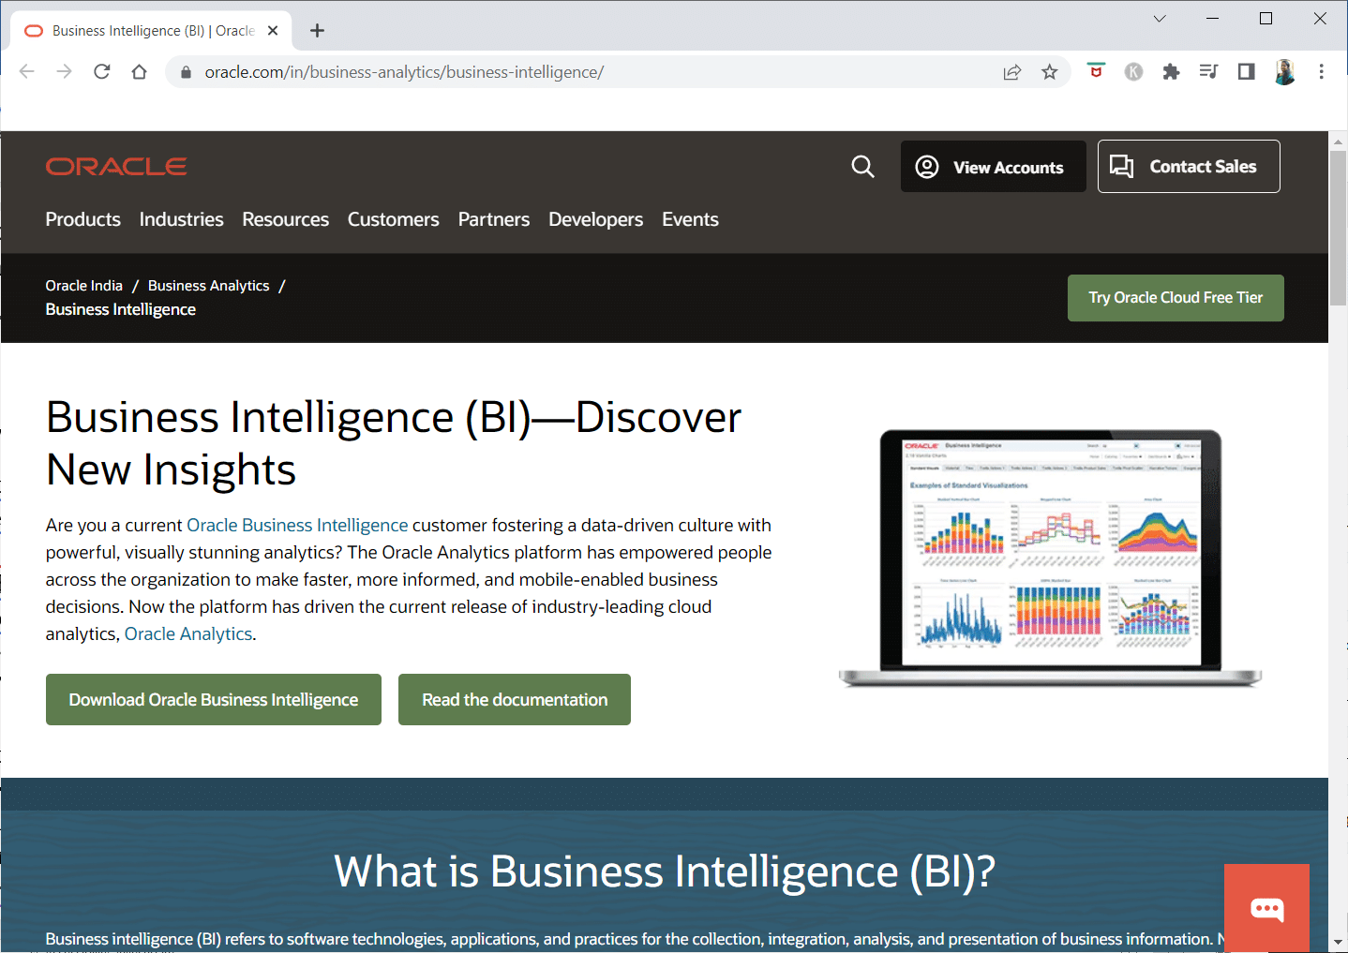Screen dimensions: 1348x953
Task: Select the Business Intelligence browser tab
Action: [152, 31]
